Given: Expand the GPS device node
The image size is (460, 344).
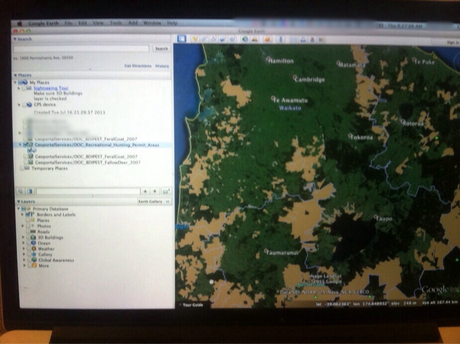Looking at the screenshot, I should point(19,104).
